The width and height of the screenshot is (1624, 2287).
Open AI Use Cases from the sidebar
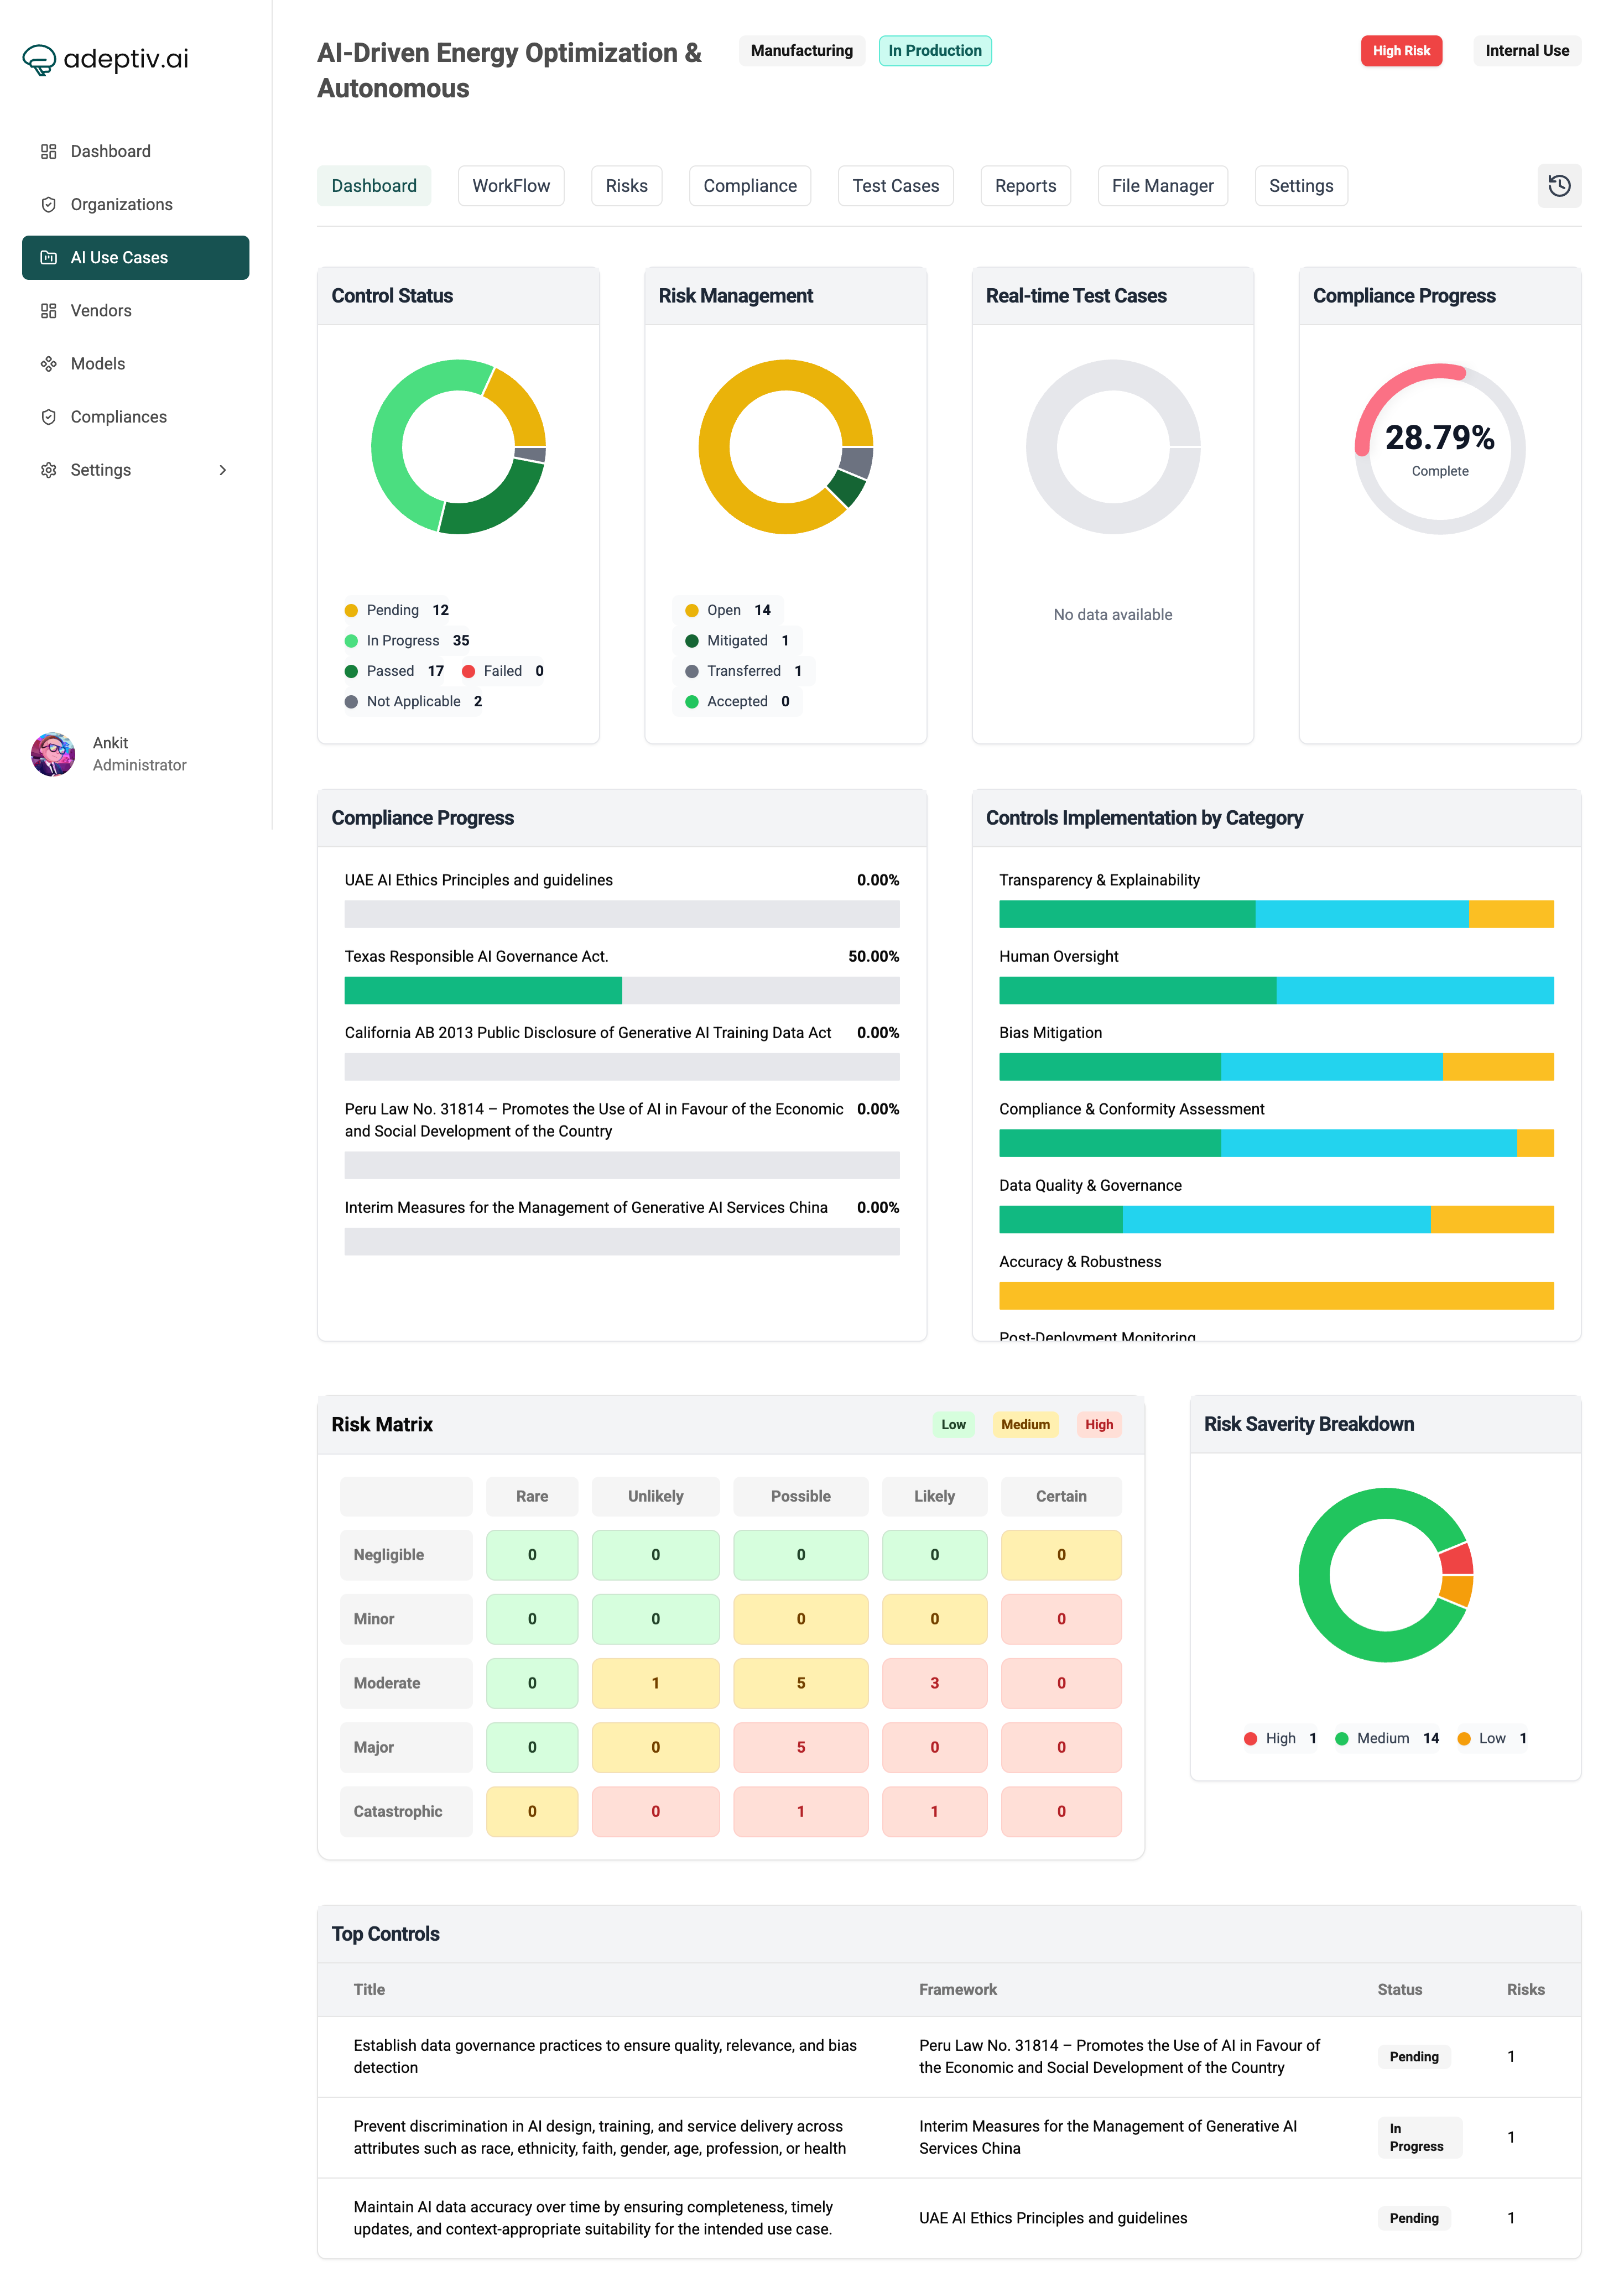[48, 257]
